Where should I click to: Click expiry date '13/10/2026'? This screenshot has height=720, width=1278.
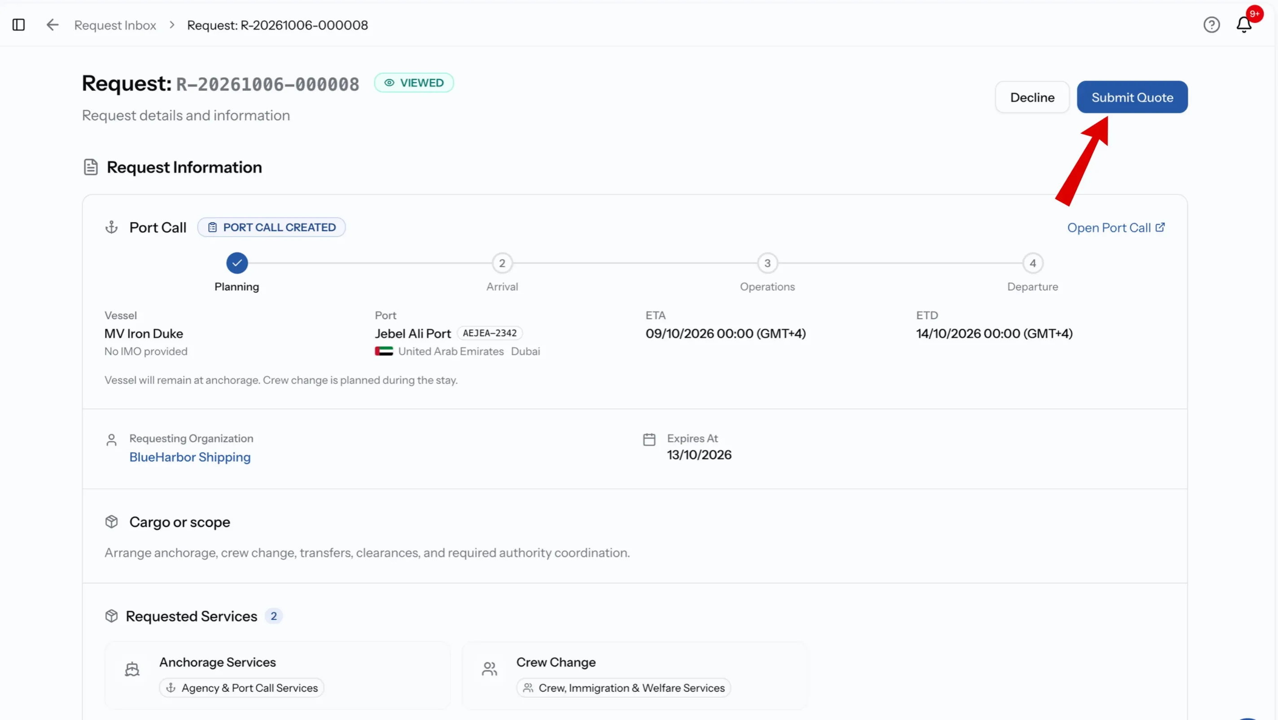[699, 455]
